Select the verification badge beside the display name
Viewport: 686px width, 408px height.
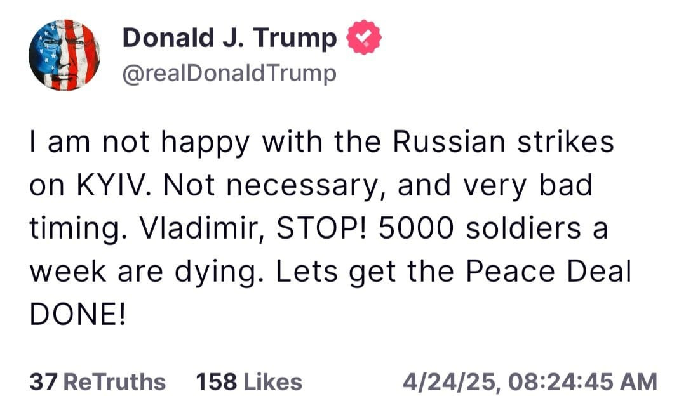tap(362, 37)
